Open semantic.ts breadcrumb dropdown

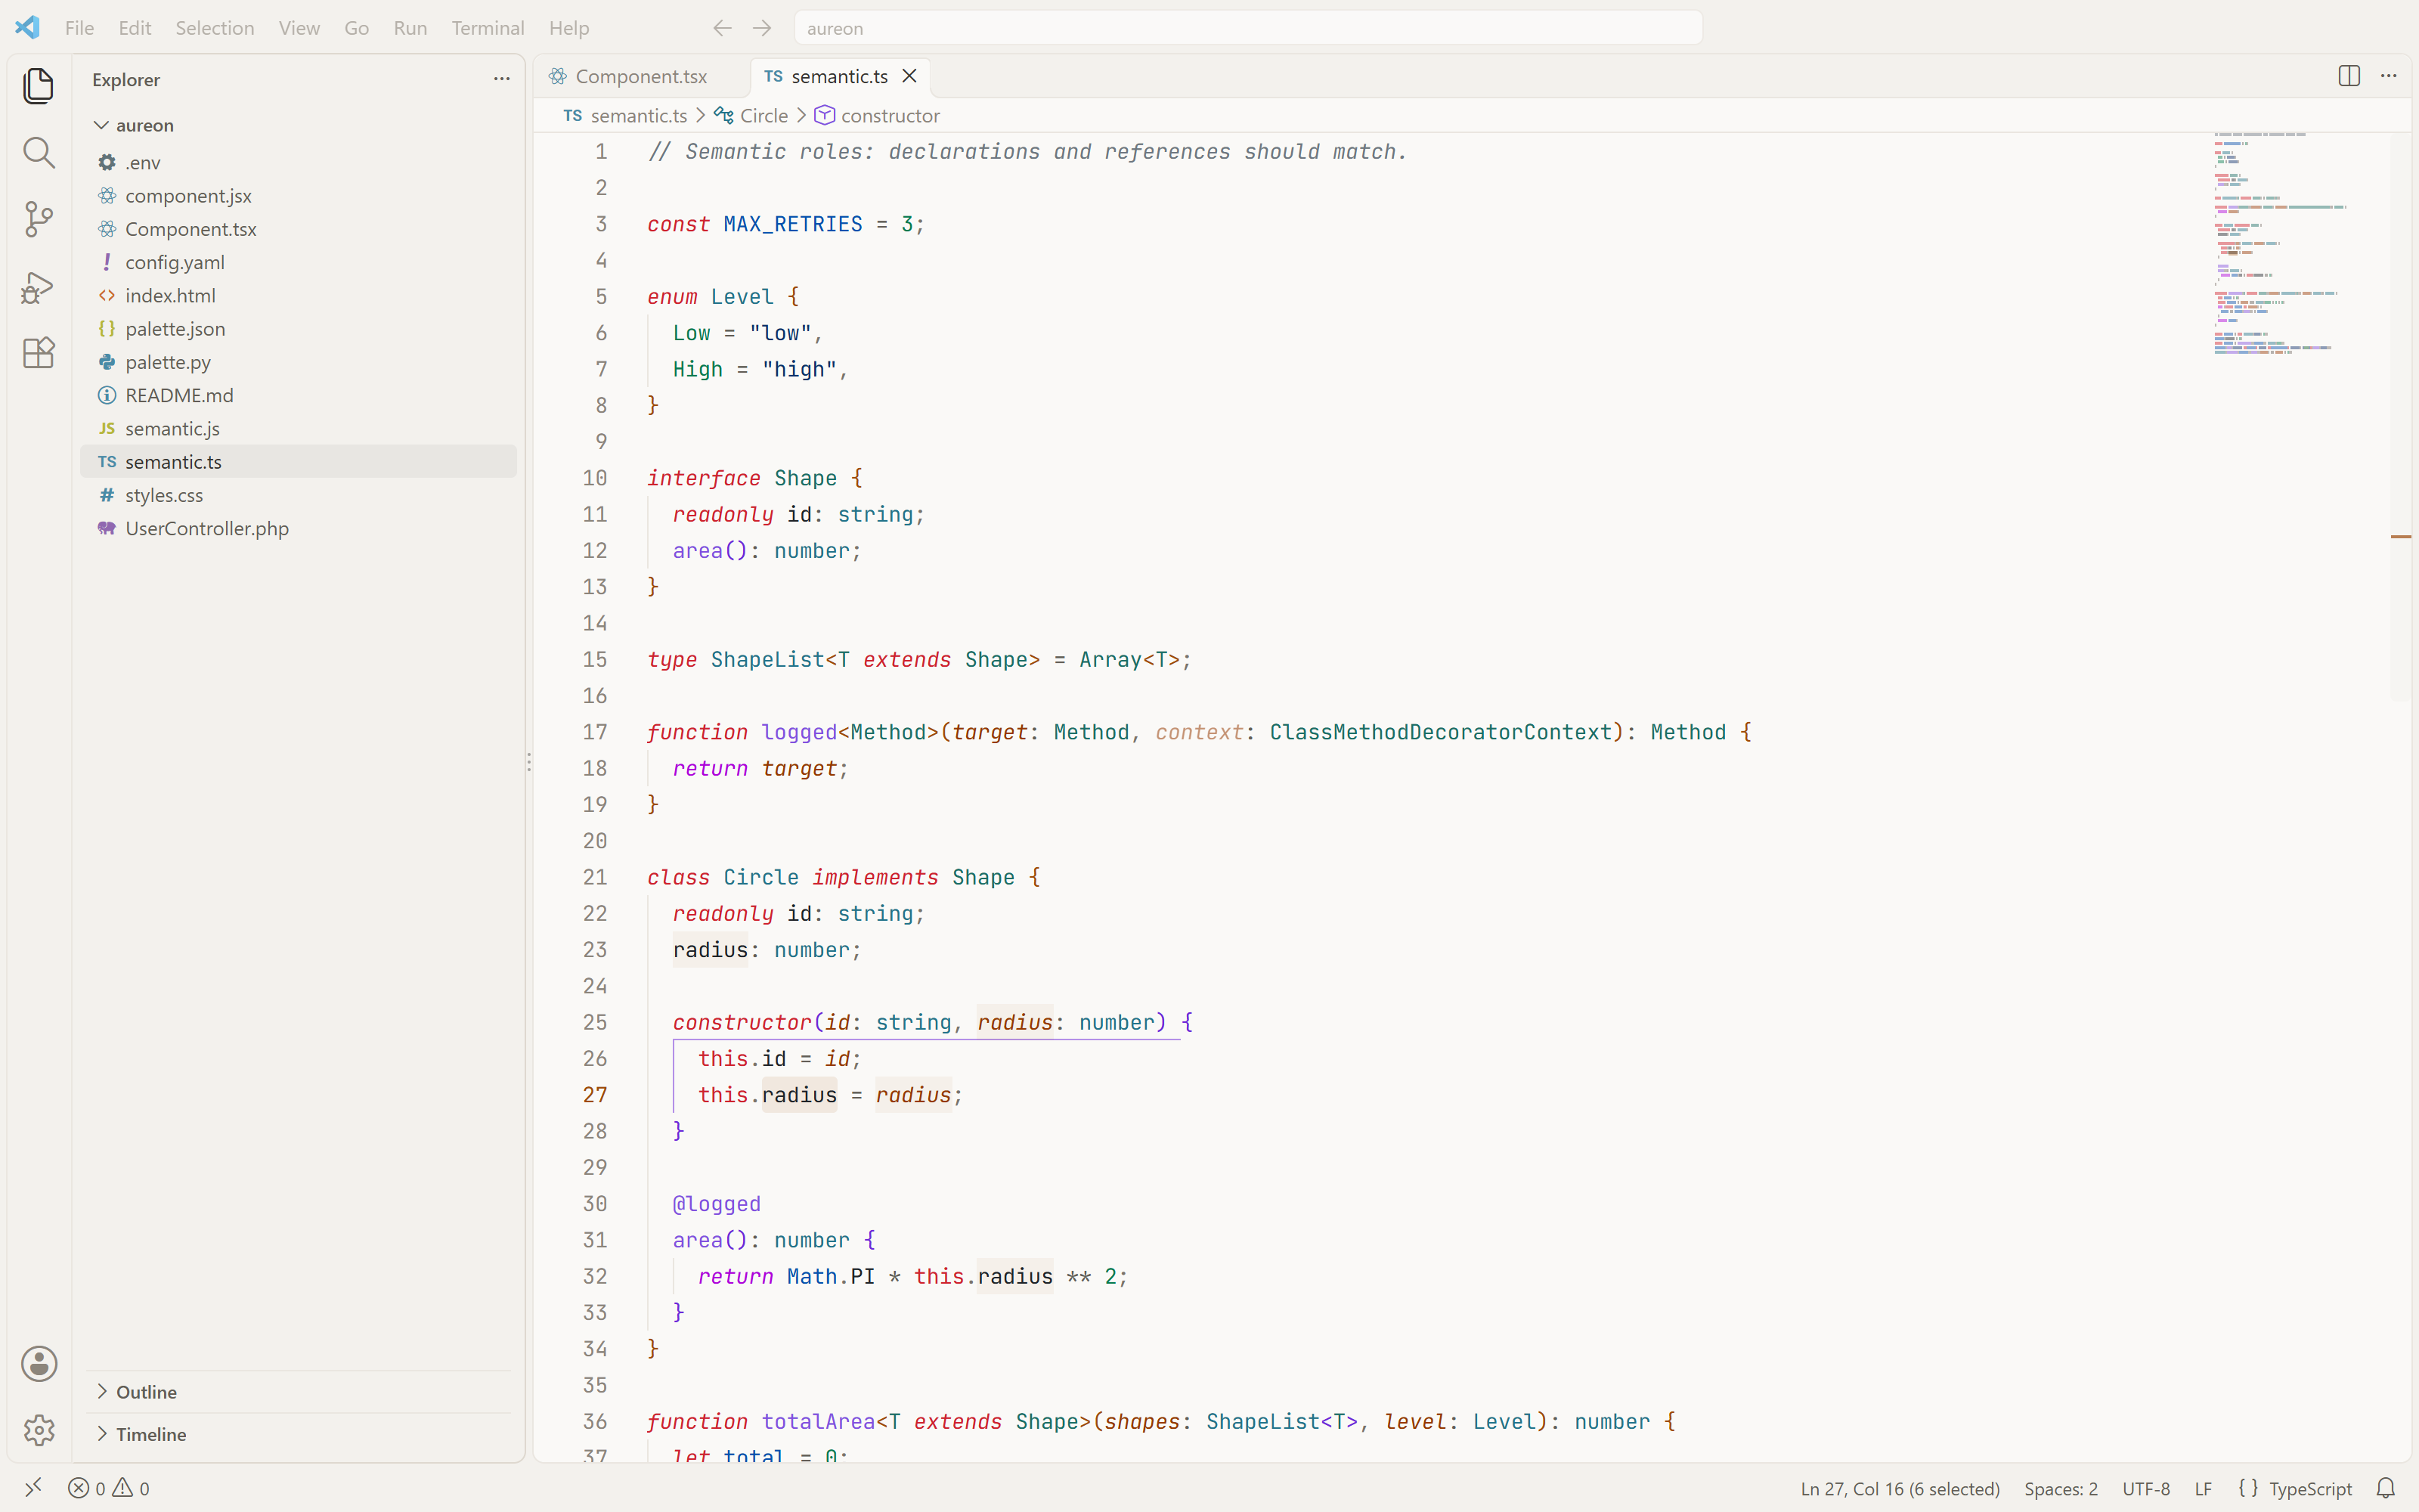coord(626,116)
